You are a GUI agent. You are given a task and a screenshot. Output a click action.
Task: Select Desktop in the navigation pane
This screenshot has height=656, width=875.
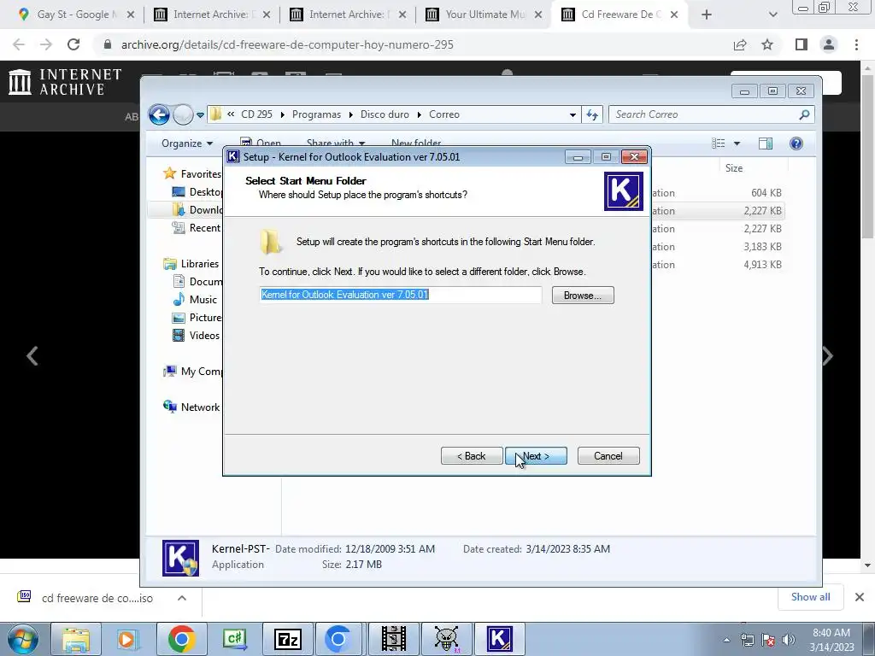click(197, 192)
